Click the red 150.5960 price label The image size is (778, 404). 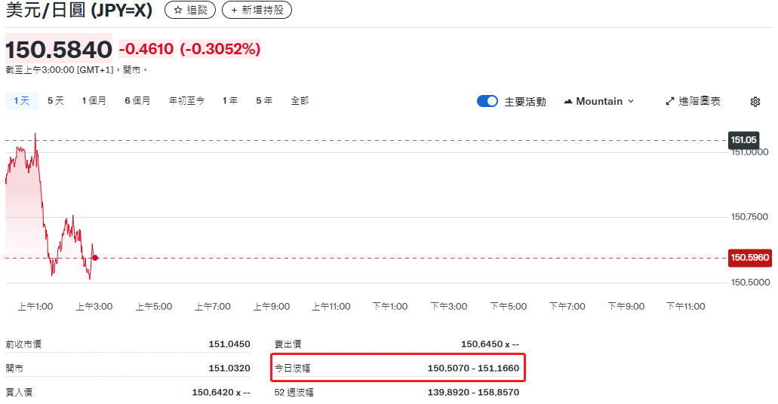[x=749, y=258]
